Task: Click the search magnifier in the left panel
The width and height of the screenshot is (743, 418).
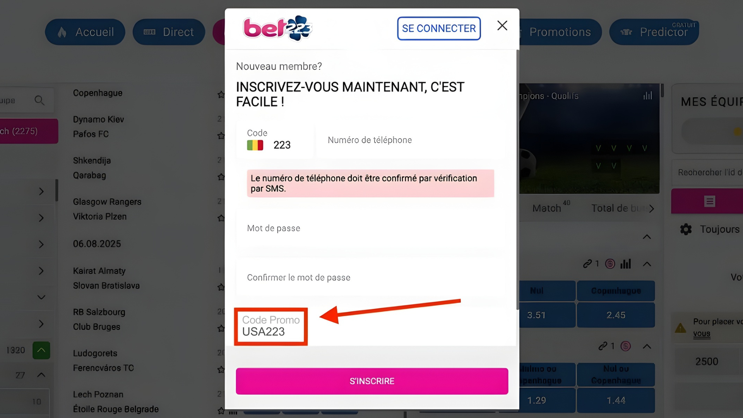Action: pyautogui.click(x=40, y=100)
